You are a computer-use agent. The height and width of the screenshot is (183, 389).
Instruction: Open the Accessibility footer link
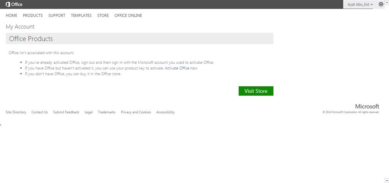[x=165, y=112]
